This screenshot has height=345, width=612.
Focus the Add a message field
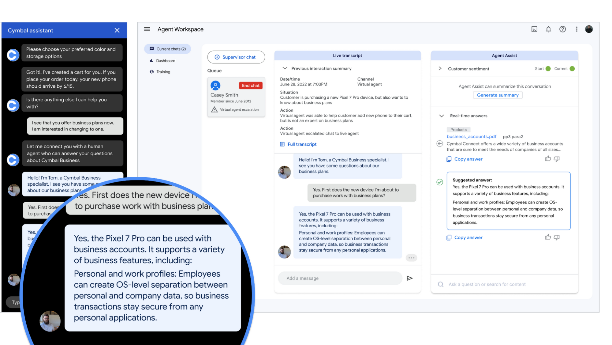click(x=340, y=278)
